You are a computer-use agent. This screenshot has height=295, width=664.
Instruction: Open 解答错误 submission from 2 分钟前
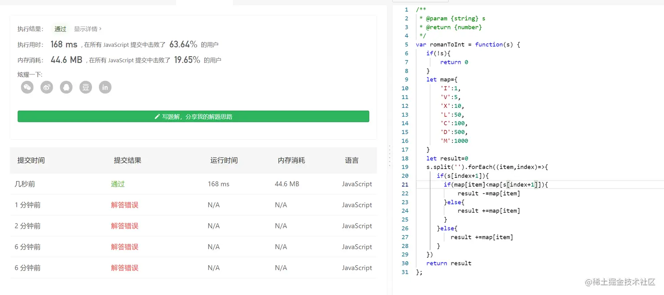tap(124, 226)
